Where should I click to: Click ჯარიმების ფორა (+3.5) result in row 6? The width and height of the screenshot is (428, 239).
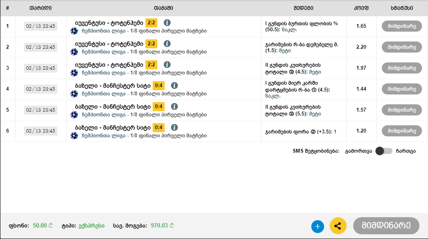tap(301, 132)
